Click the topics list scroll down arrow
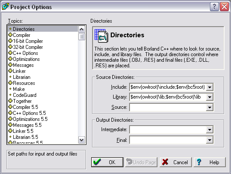Image resolution: width=231 pixels, height=174 pixels. point(81,140)
